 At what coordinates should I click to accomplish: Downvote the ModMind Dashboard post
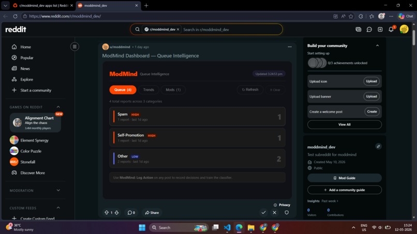(116, 212)
